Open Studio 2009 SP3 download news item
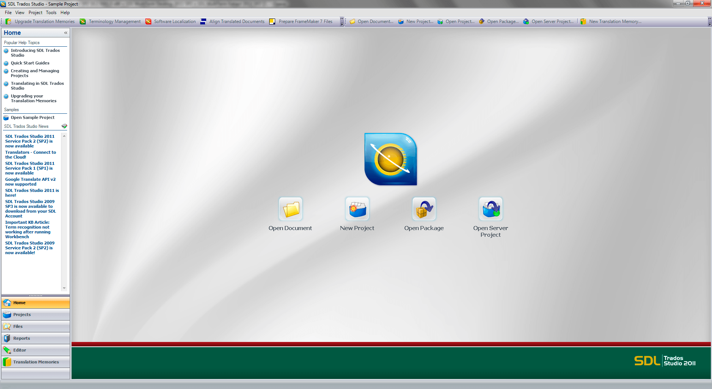712x389 pixels. click(30, 209)
